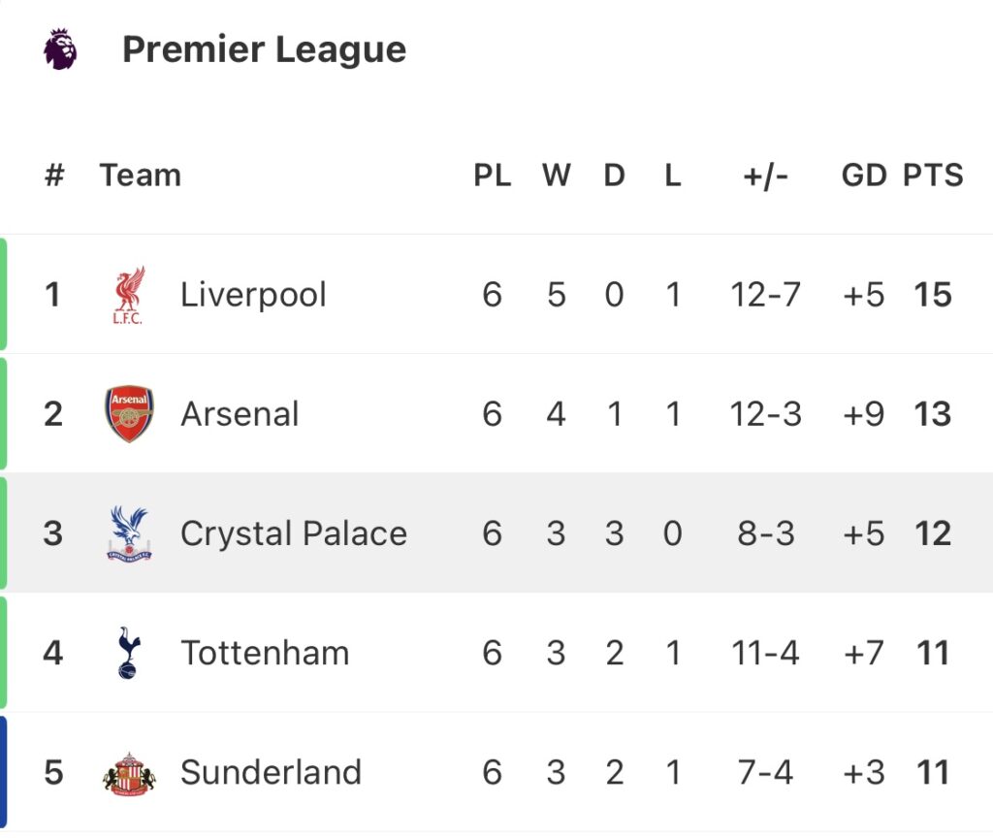Click the +/- goals column header
993x838 pixels.
coord(765,176)
